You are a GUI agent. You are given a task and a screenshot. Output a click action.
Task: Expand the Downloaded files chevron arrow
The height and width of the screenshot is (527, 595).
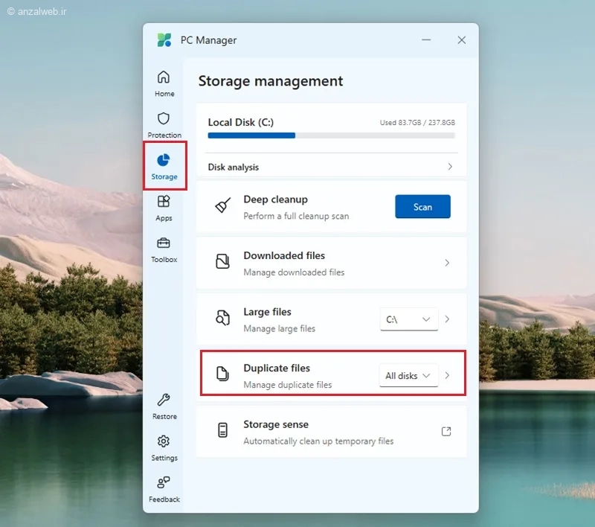pos(447,263)
